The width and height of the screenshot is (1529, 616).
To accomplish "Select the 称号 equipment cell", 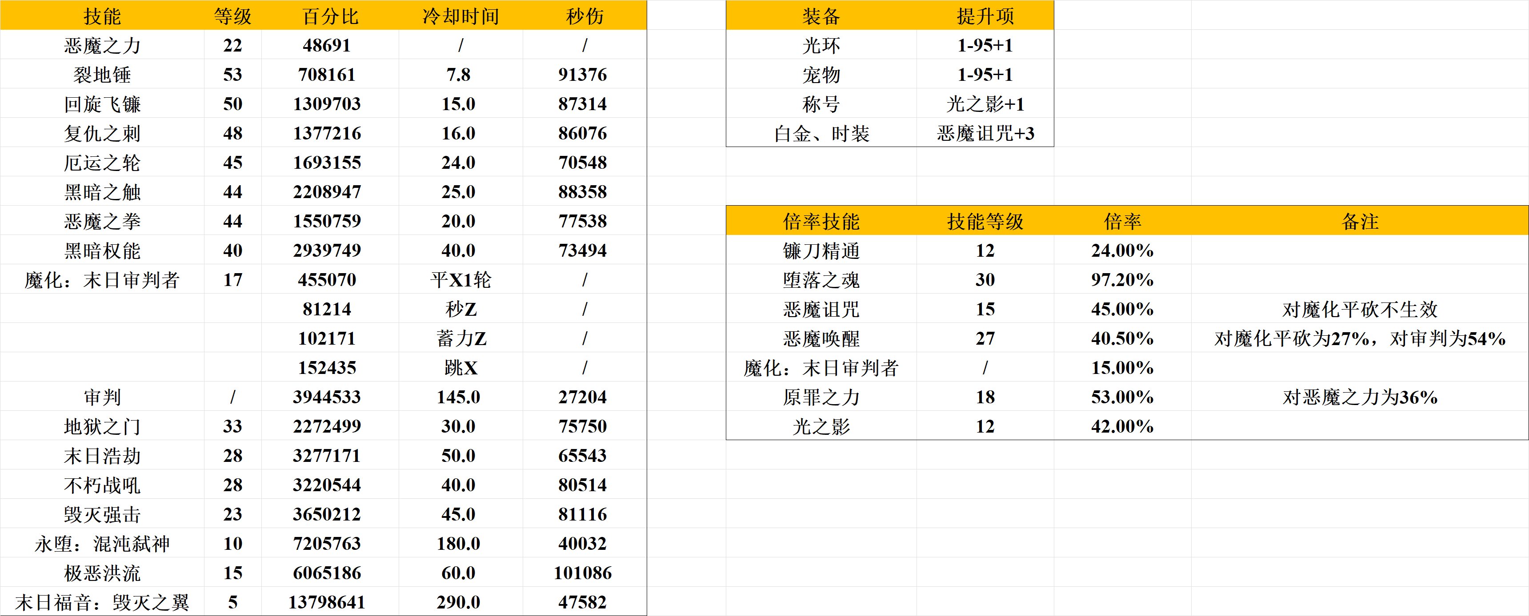I will point(821,104).
